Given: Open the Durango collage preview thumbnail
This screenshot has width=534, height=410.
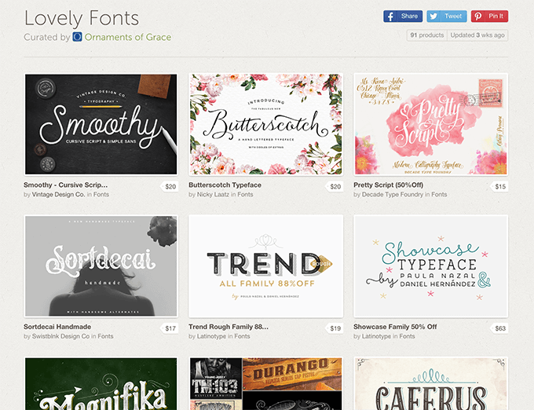Looking at the screenshot, I should pyautogui.click(x=265, y=383).
